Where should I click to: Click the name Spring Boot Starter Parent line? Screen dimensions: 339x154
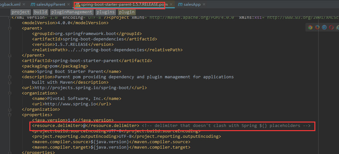[x=72, y=72]
